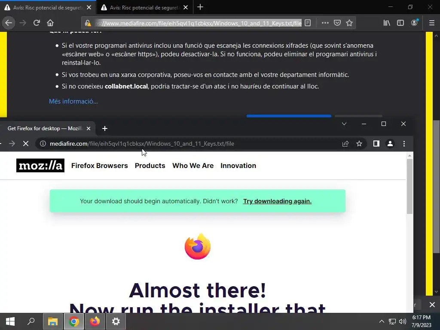Click gray secondary button on warning page
The width and height of the screenshot is (440, 330).
358,116
